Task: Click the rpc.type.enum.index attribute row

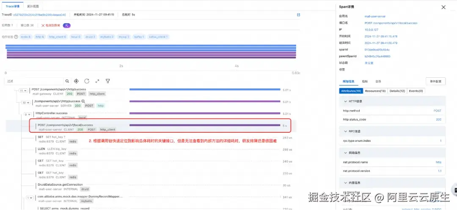Action: tap(392, 141)
